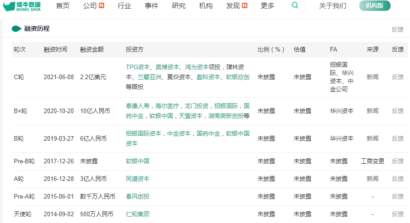Select date 2019-03-27
This screenshot has height=223, width=410.
(59, 138)
